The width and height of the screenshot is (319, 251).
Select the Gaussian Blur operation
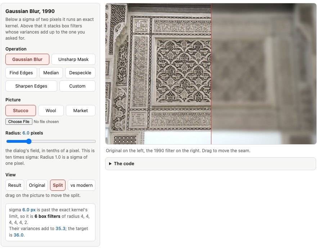pyautogui.click(x=27, y=59)
